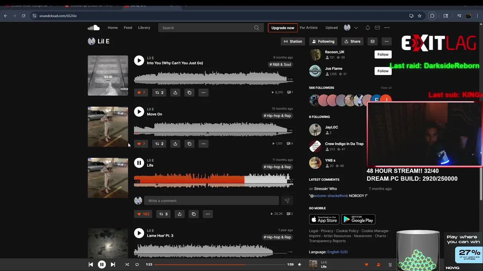Open the SoundCloud logo home link

click(94, 27)
